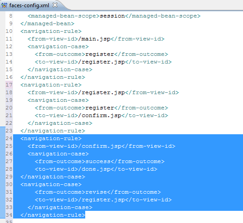Viewport: 243px width, 223px height.
Task: Click </navigation-rule> on line 23
Action: [53, 131]
